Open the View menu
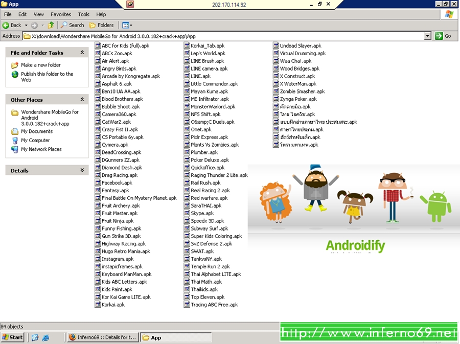 [x=38, y=14]
